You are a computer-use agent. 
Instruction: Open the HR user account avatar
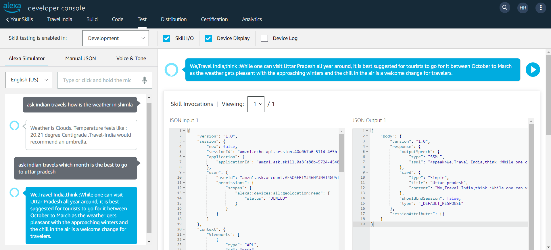pos(523,8)
